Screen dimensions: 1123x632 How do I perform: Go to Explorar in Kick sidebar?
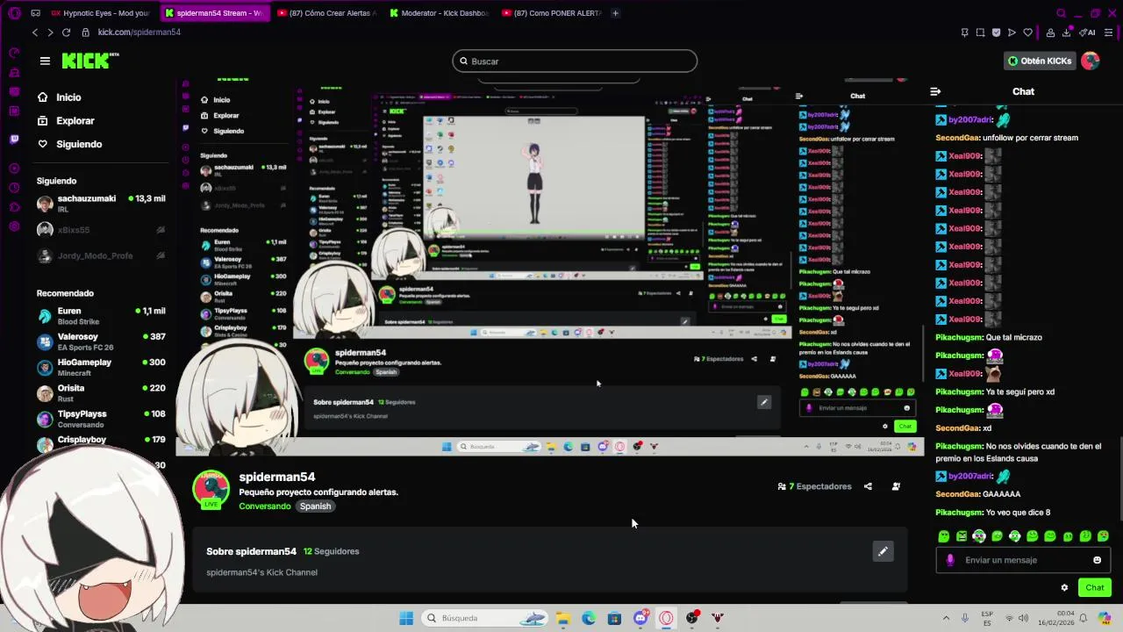pyautogui.click(x=66, y=121)
